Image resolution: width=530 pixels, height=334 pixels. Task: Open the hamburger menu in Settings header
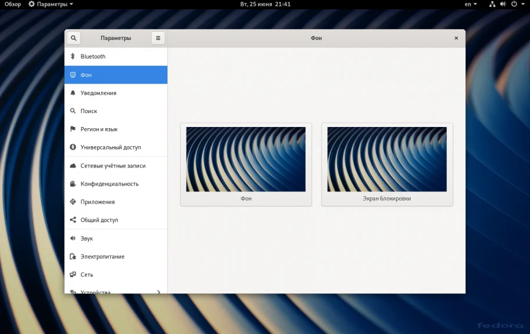158,38
